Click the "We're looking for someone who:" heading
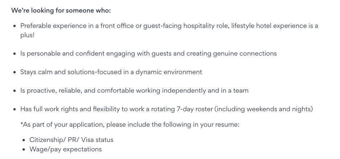This screenshot has height=159, width=340. (x=61, y=10)
